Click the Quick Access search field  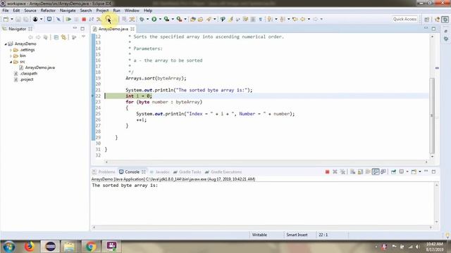click(404, 19)
